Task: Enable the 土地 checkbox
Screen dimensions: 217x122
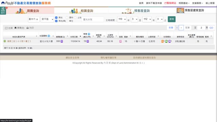Action: coord(75,18)
